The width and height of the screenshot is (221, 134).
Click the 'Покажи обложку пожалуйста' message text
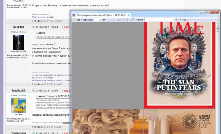tap(50, 115)
